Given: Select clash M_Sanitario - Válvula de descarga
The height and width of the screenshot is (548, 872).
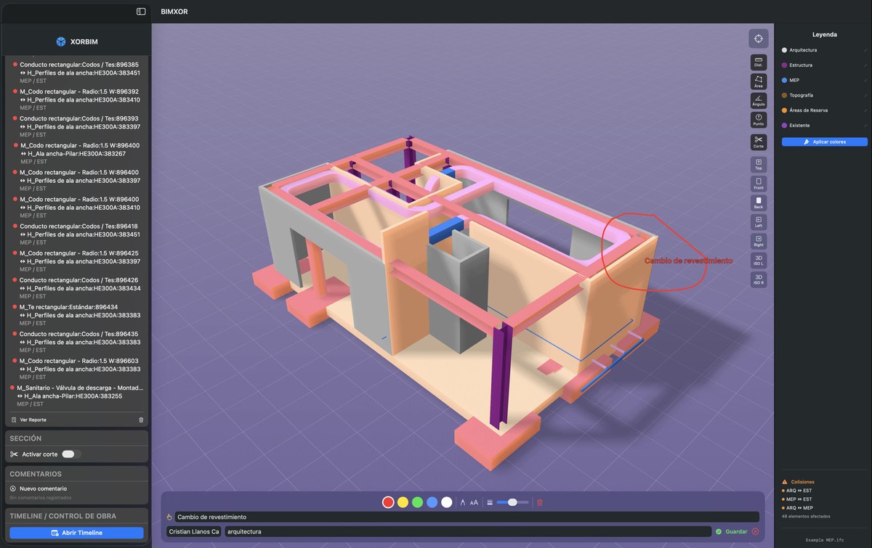Looking at the screenshot, I should click(x=78, y=396).
